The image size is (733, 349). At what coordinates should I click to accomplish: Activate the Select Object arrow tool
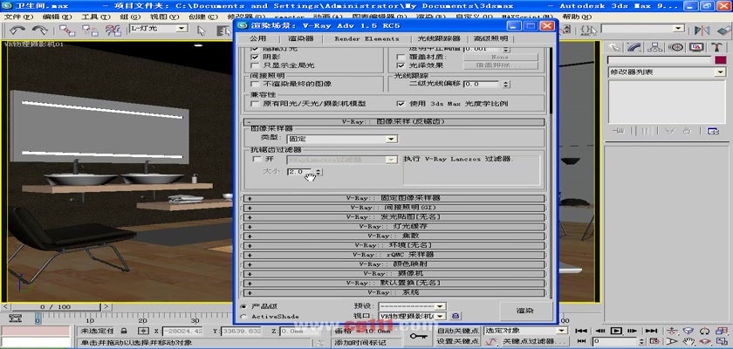(x=202, y=31)
